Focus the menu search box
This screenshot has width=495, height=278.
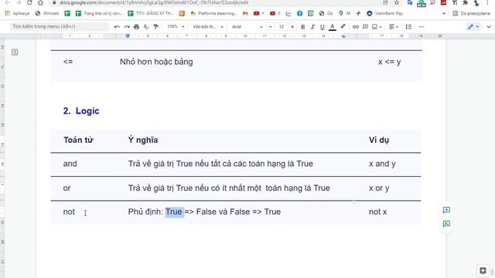coord(59,27)
